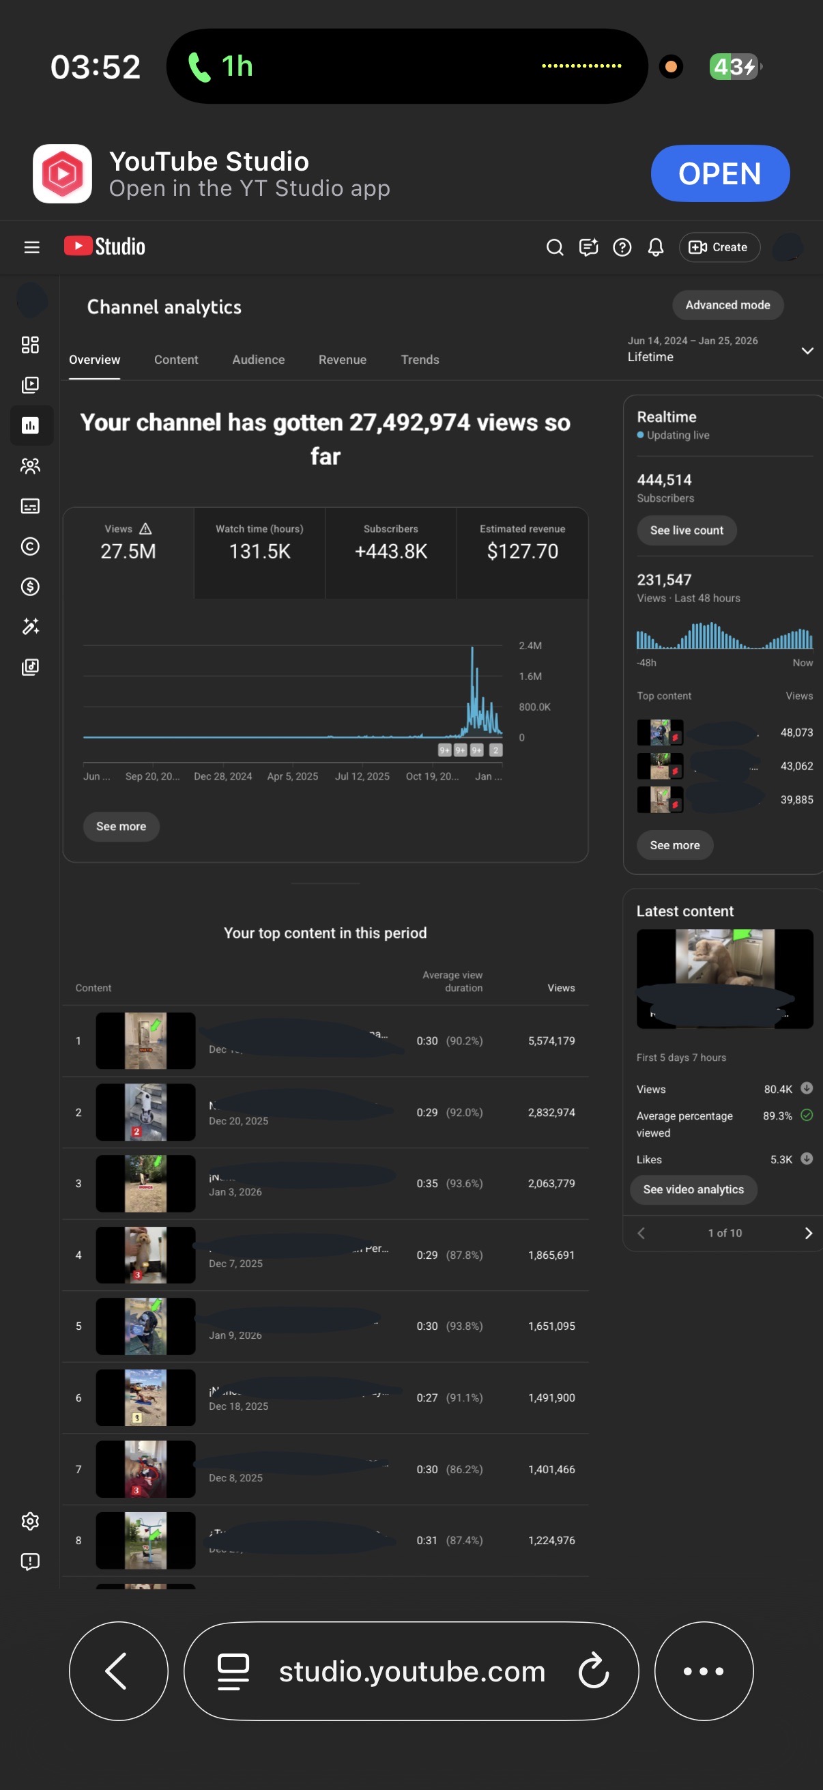Open the Dashboard icon in sidebar
The height and width of the screenshot is (1790, 823).
tap(30, 345)
